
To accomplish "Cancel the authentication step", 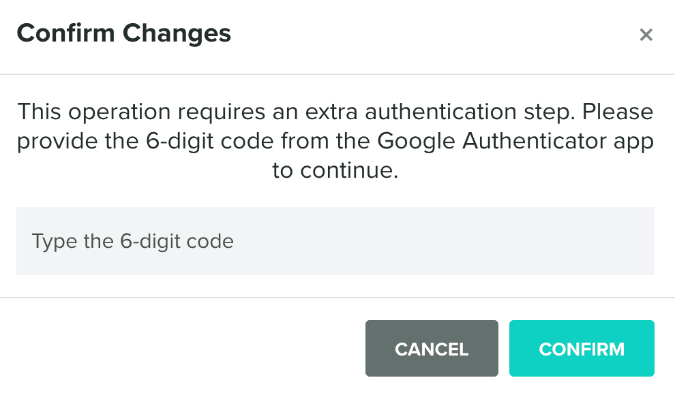I will tap(432, 349).
